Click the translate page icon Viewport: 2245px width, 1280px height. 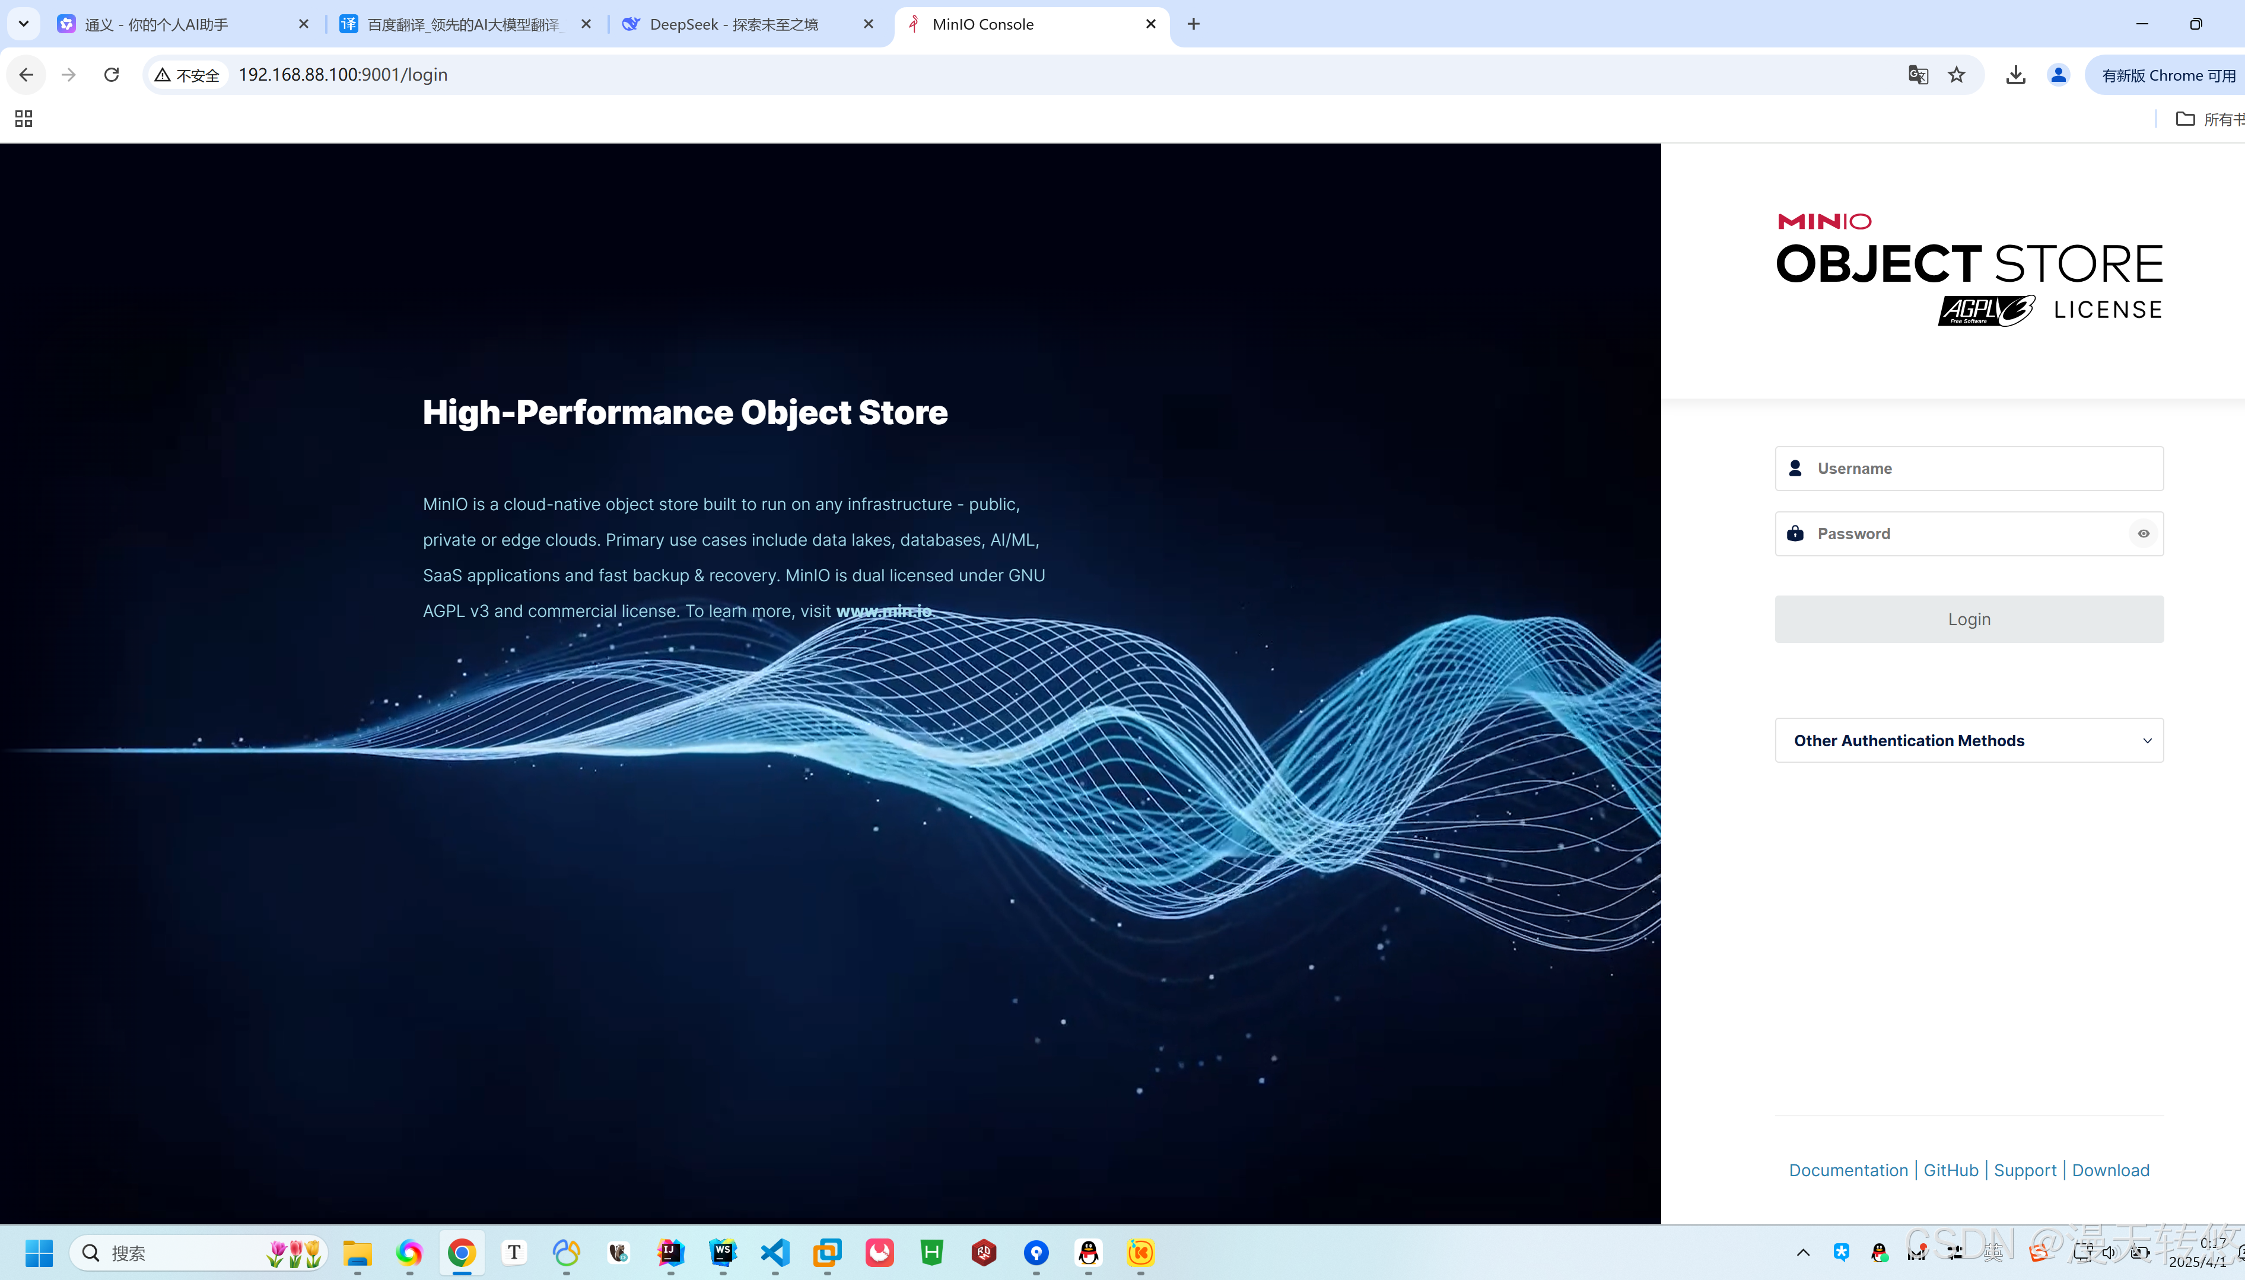click(1918, 75)
